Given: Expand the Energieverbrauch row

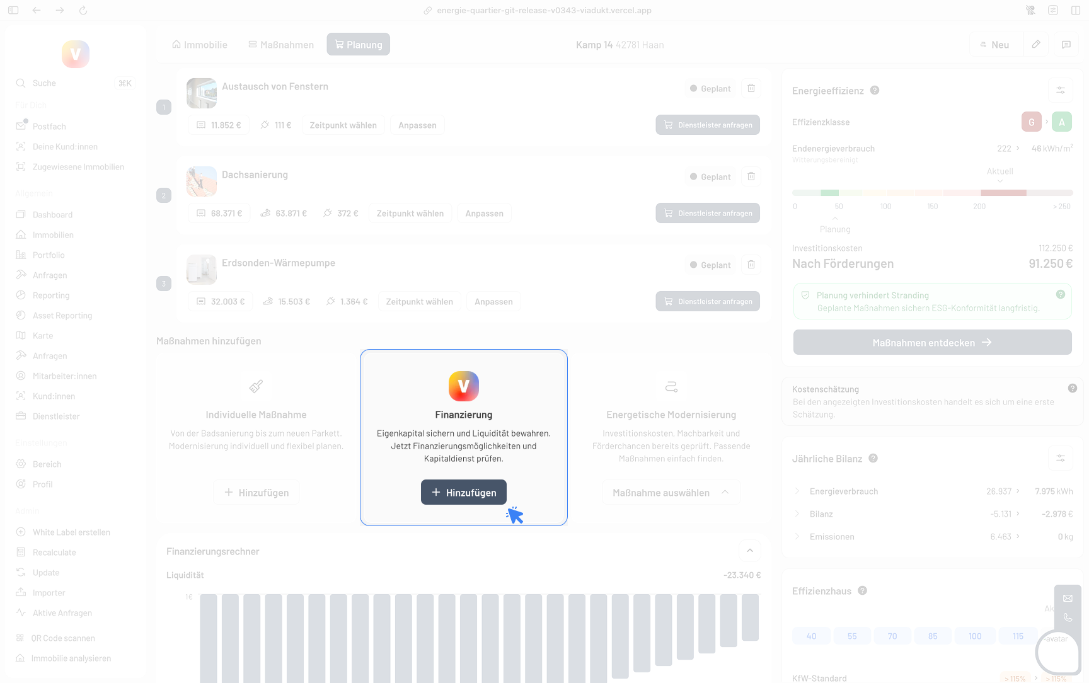Looking at the screenshot, I should 797,491.
